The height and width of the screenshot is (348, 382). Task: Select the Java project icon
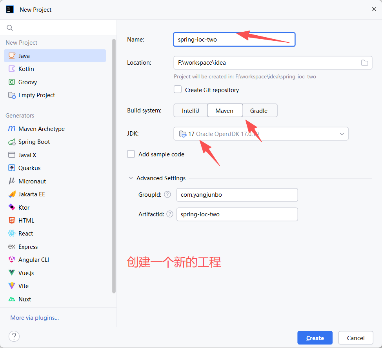tap(12, 56)
